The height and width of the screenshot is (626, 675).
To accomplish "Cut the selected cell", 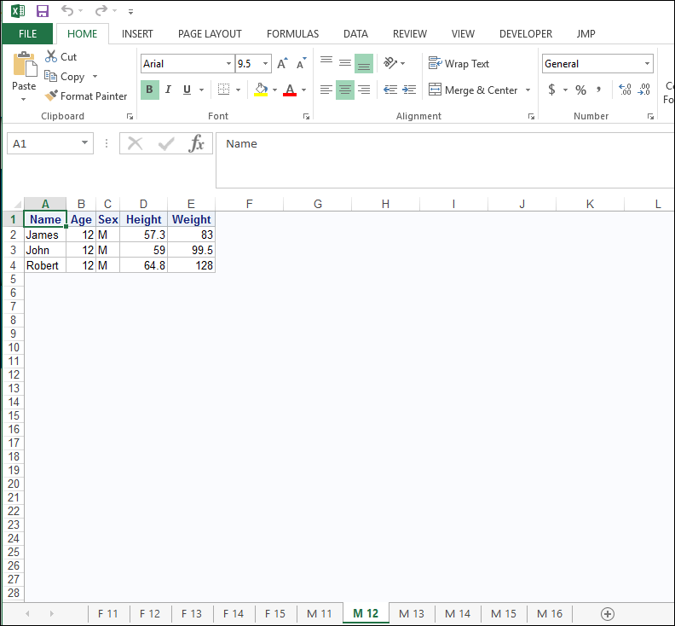I will 61,57.
